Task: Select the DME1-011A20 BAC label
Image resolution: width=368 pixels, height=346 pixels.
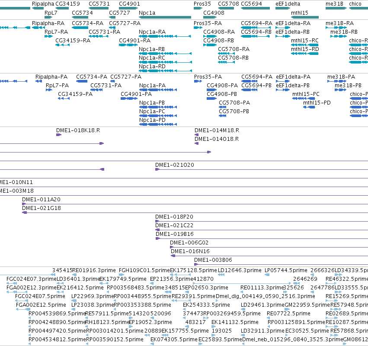Action: (x=41, y=200)
